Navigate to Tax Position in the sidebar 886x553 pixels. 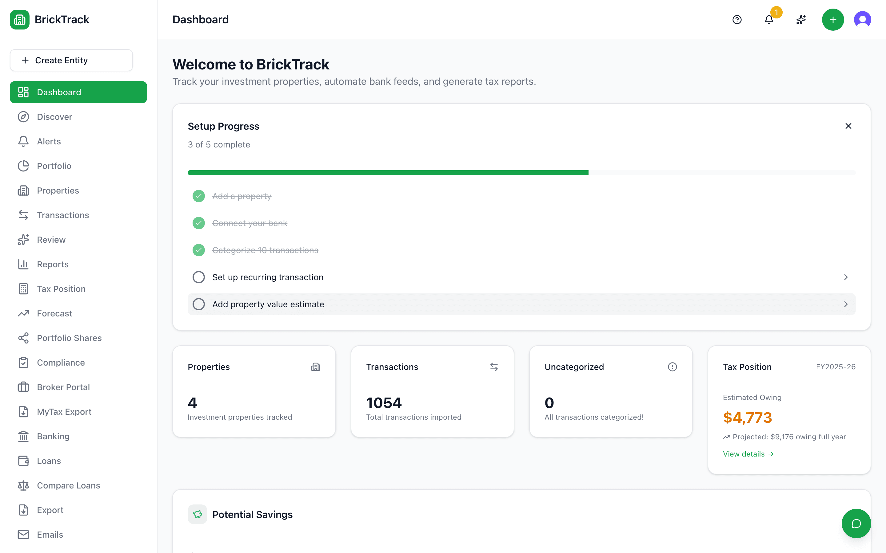coord(62,288)
